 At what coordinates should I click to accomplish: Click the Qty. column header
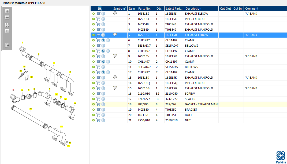[x=159, y=9]
